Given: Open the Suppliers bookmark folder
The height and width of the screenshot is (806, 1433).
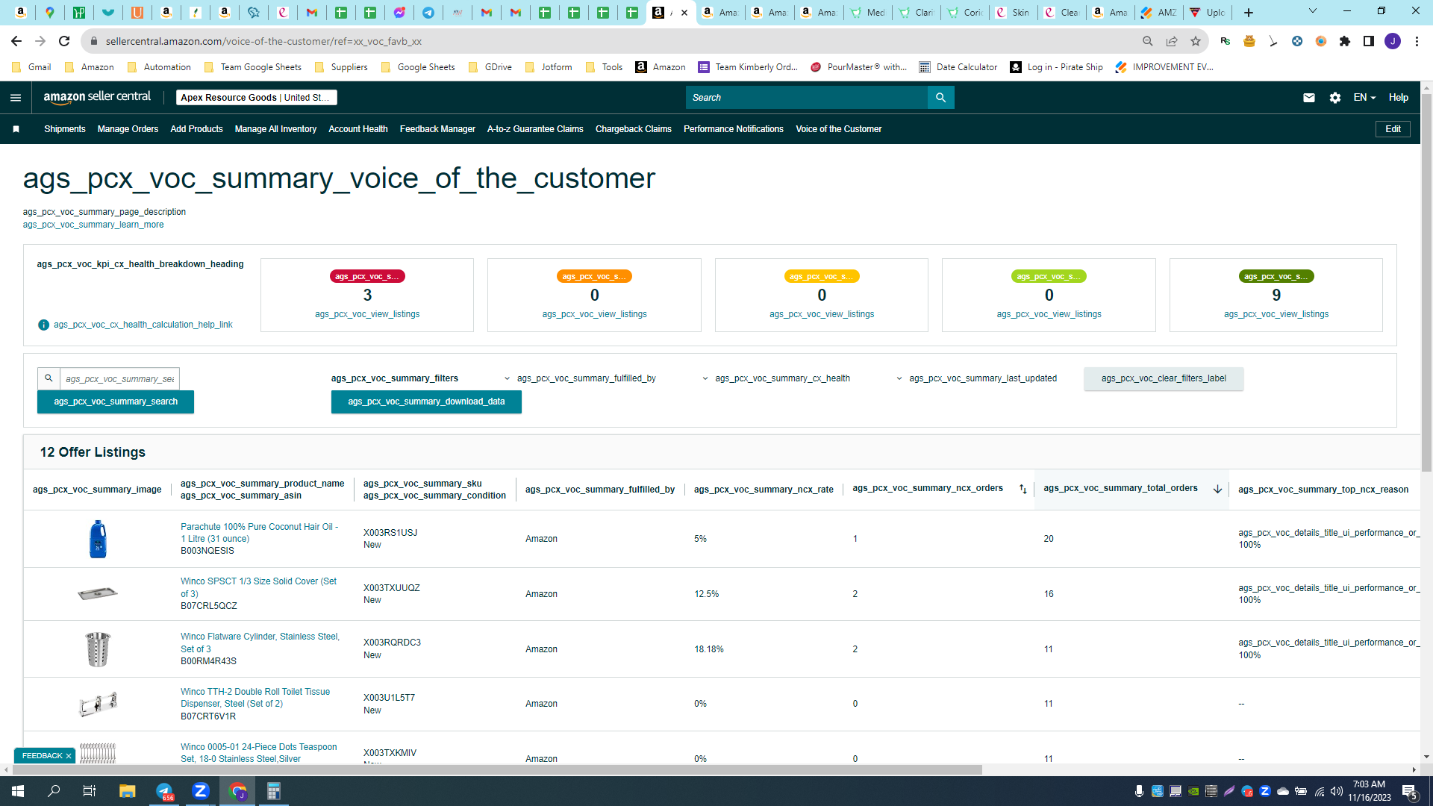Looking at the screenshot, I should tap(341, 67).
